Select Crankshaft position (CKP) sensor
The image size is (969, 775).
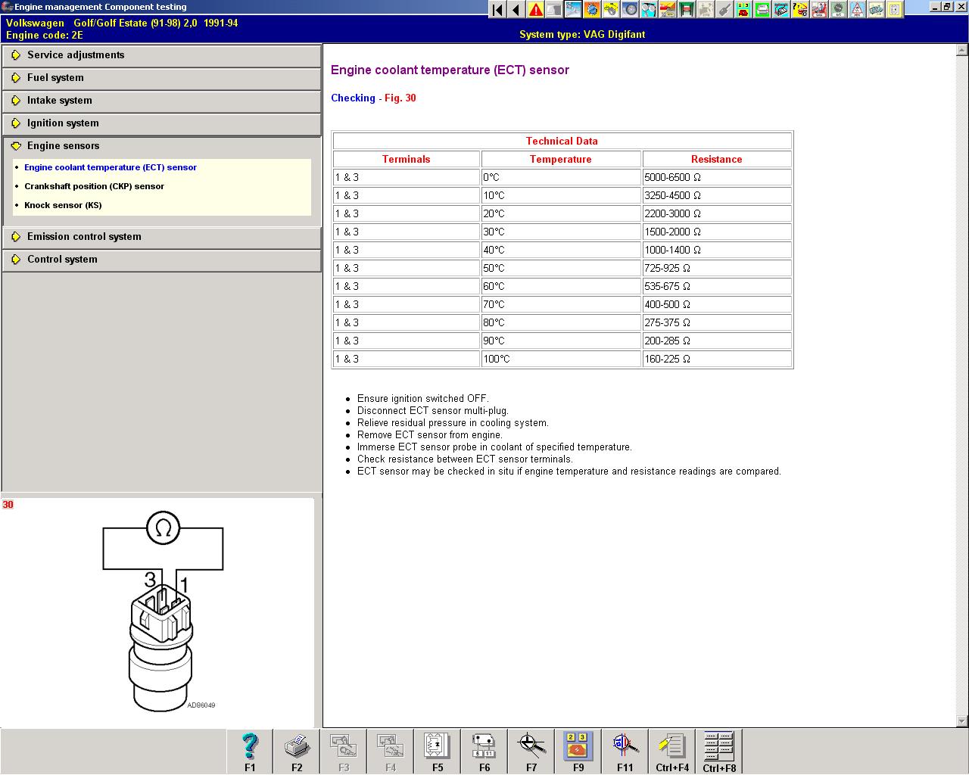click(x=94, y=186)
